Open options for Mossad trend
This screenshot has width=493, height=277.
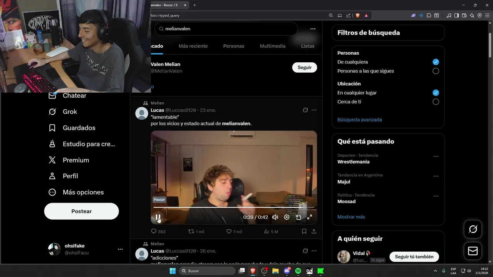(436, 196)
